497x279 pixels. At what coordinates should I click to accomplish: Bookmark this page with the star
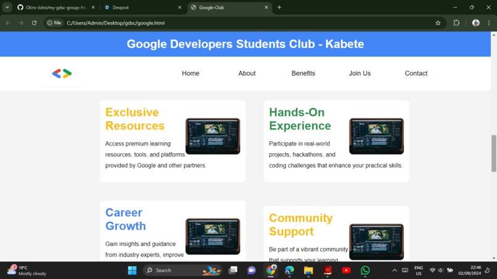pyautogui.click(x=438, y=23)
